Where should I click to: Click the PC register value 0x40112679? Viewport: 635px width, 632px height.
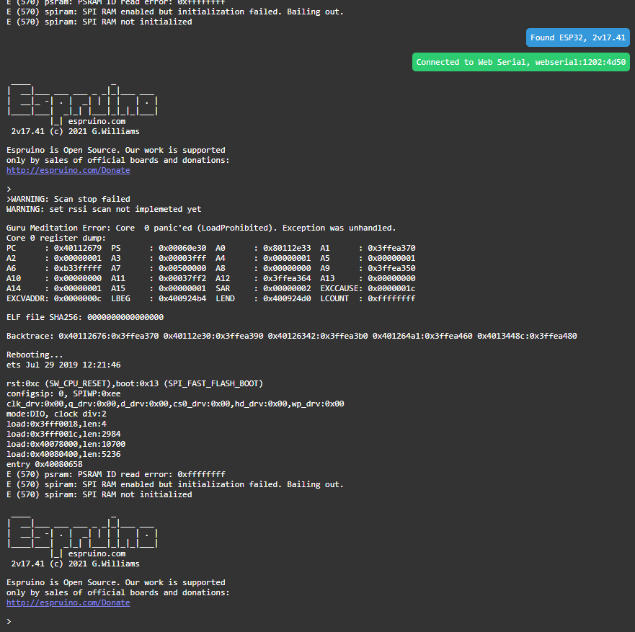[78, 248]
